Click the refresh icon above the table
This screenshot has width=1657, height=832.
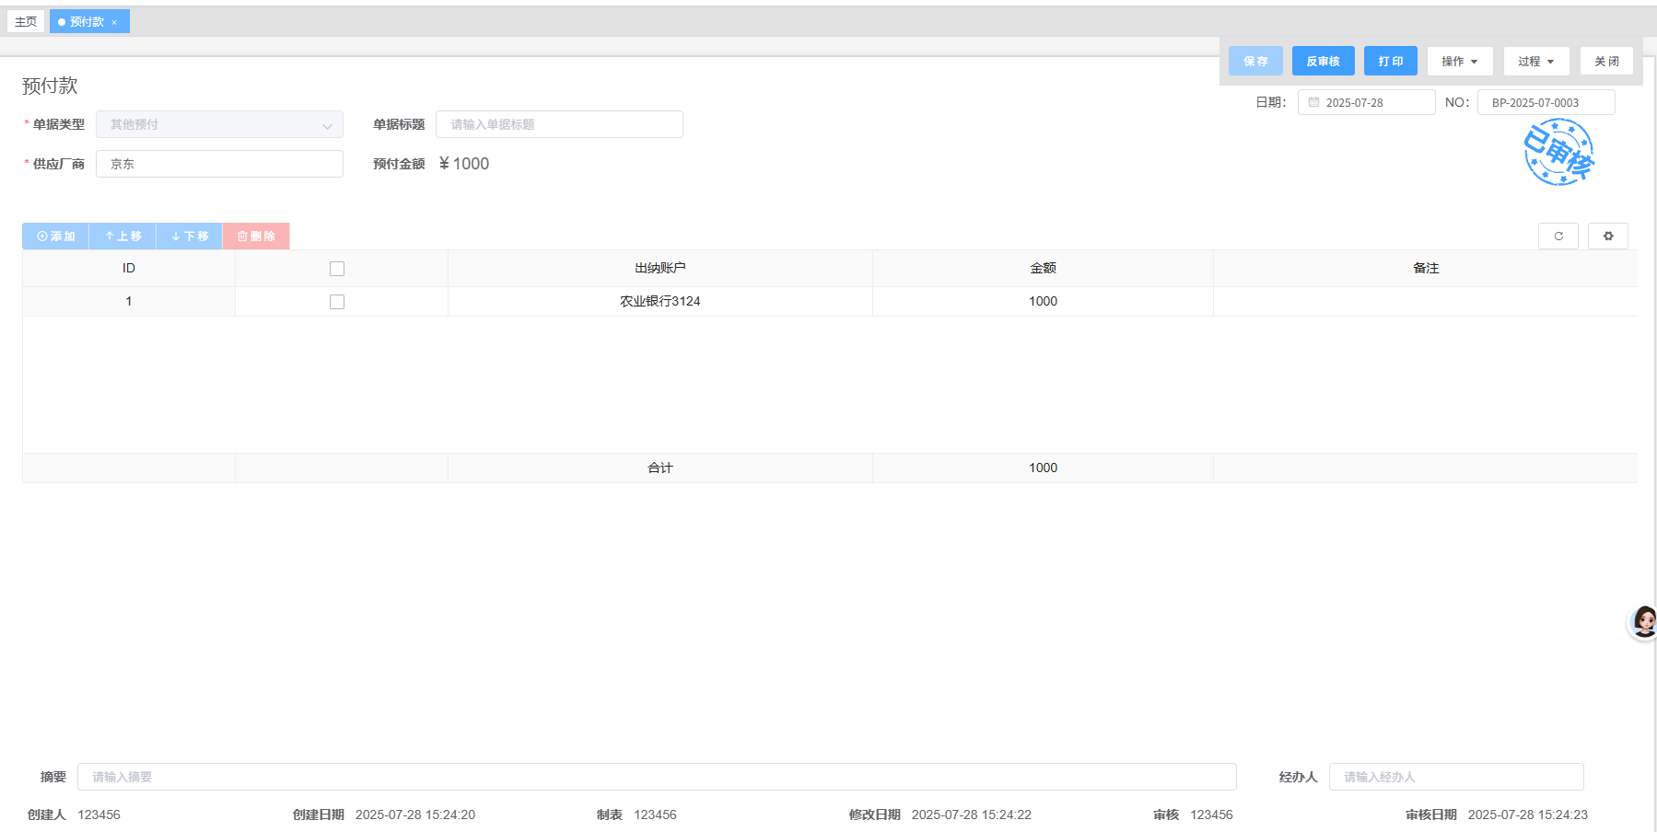[x=1558, y=237]
